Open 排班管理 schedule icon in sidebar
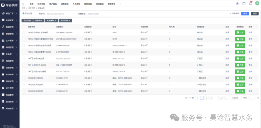 click(3, 47)
